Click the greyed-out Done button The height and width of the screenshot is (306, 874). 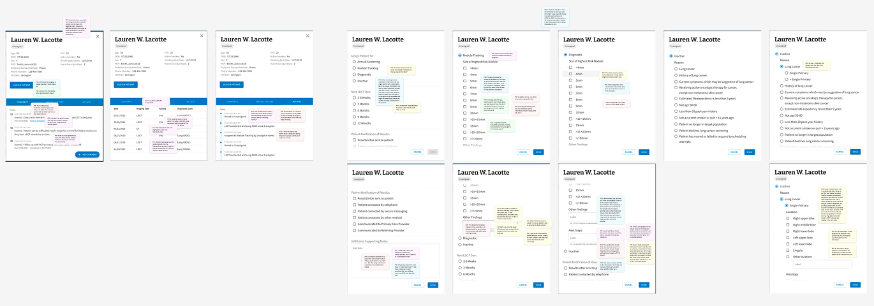coord(433,152)
